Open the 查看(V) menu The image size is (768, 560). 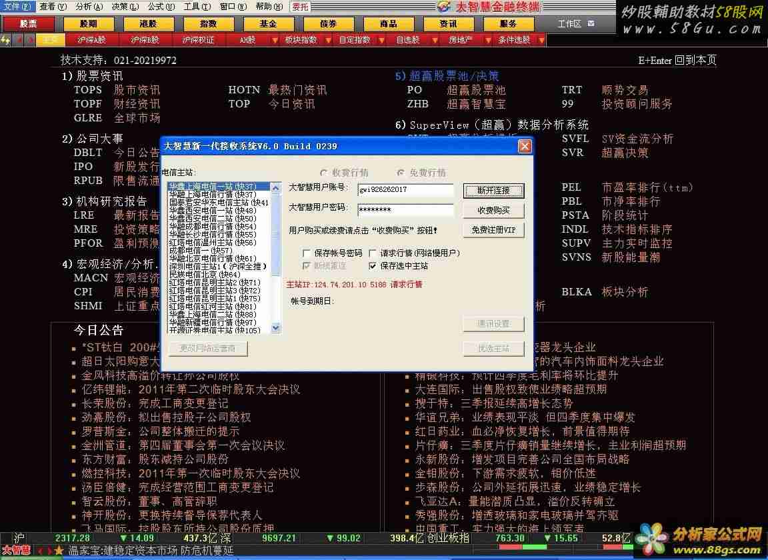point(53,7)
